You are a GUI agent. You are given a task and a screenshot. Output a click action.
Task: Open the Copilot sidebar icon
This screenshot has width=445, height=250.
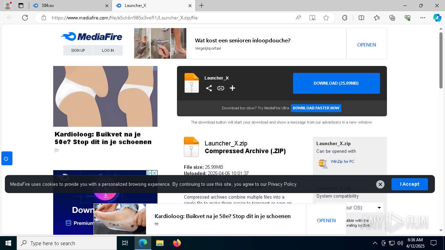click(x=437, y=18)
